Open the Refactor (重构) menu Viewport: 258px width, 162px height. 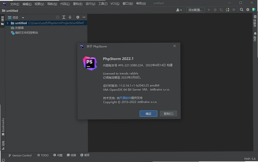(x=78, y=4)
